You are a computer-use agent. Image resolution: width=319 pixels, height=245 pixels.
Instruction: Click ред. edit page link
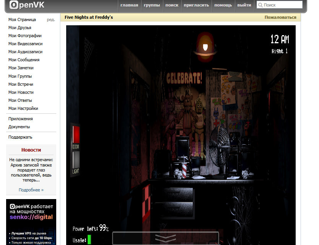51,20
